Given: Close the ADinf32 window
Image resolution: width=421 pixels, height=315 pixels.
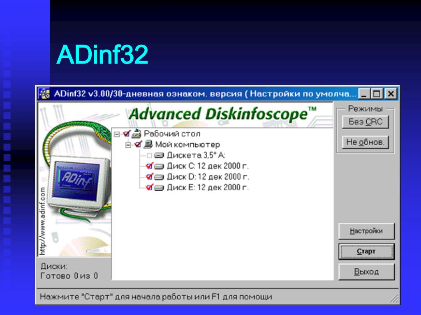Looking at the screenshot, I should [391, 94].
